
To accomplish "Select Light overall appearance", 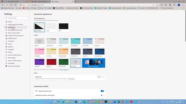I will coord(51,27).
